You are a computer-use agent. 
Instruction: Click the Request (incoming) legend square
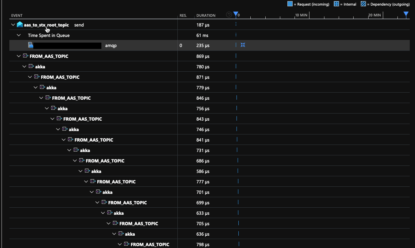tap(290, 4)
